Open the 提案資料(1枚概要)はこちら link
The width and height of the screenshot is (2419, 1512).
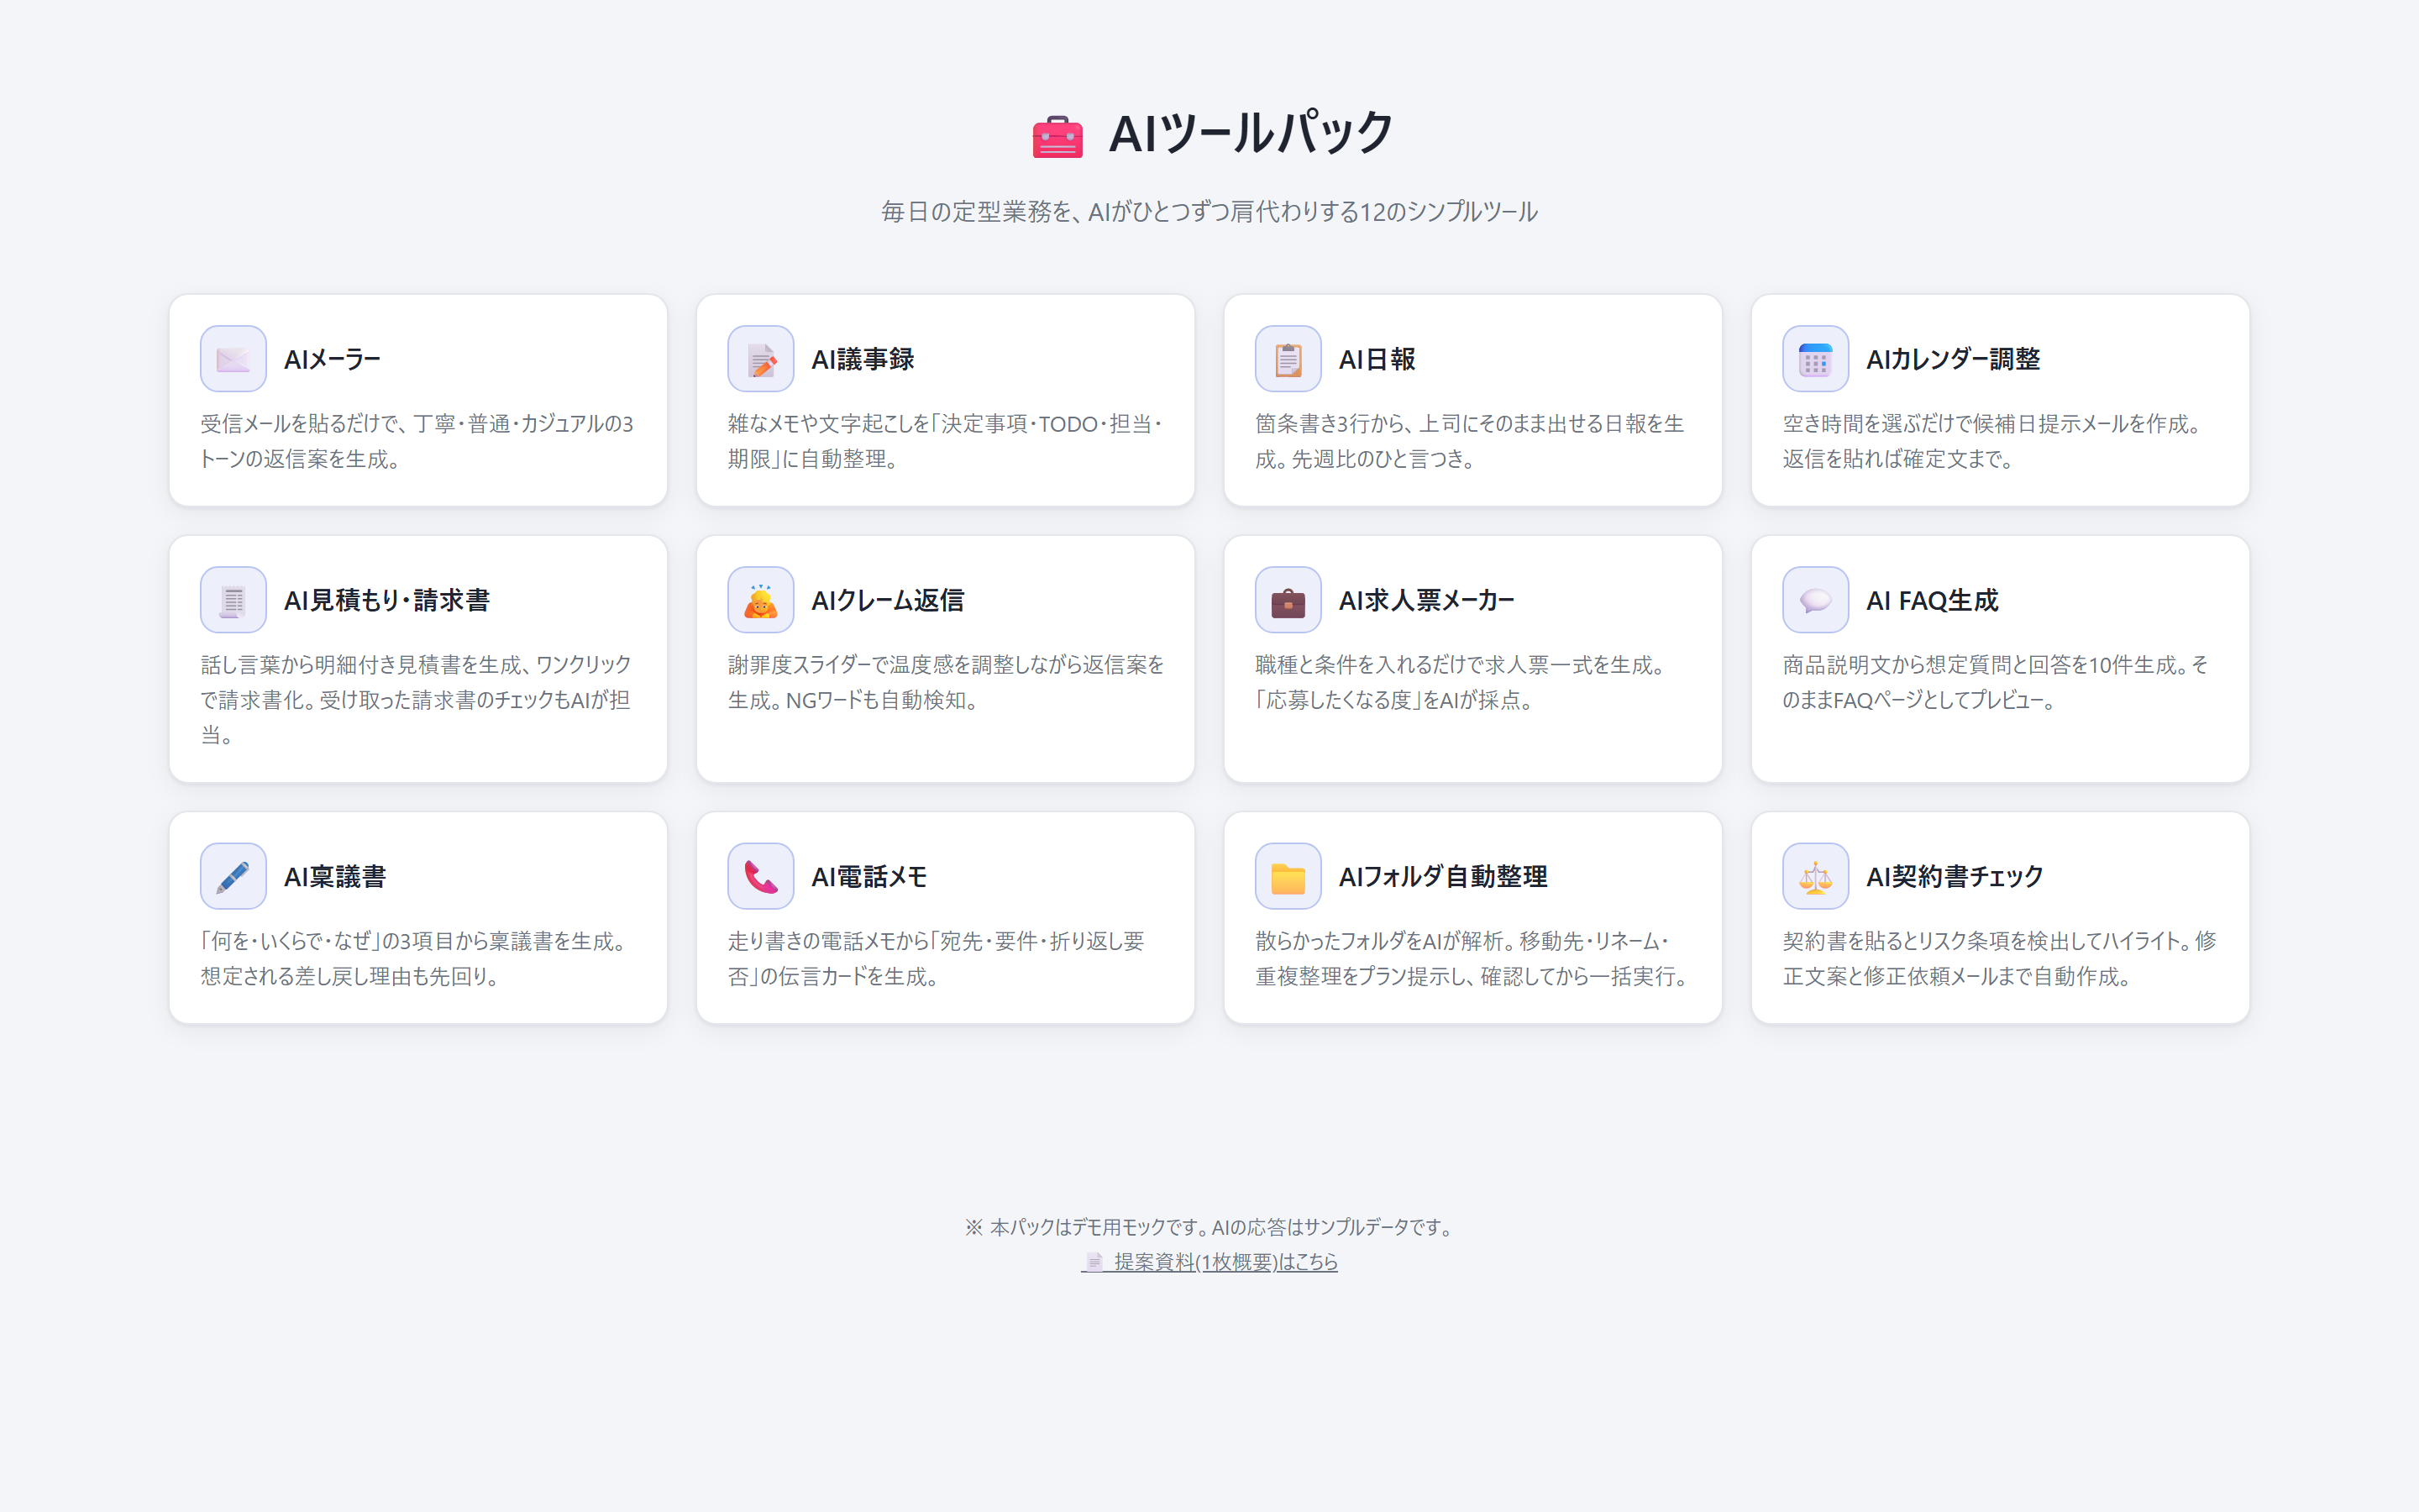point(1209,1262)
